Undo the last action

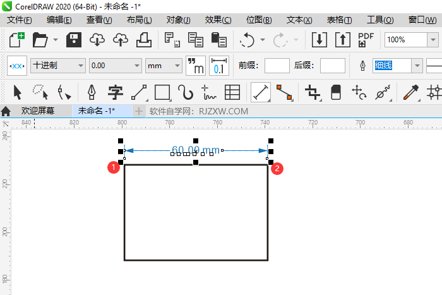247,40
